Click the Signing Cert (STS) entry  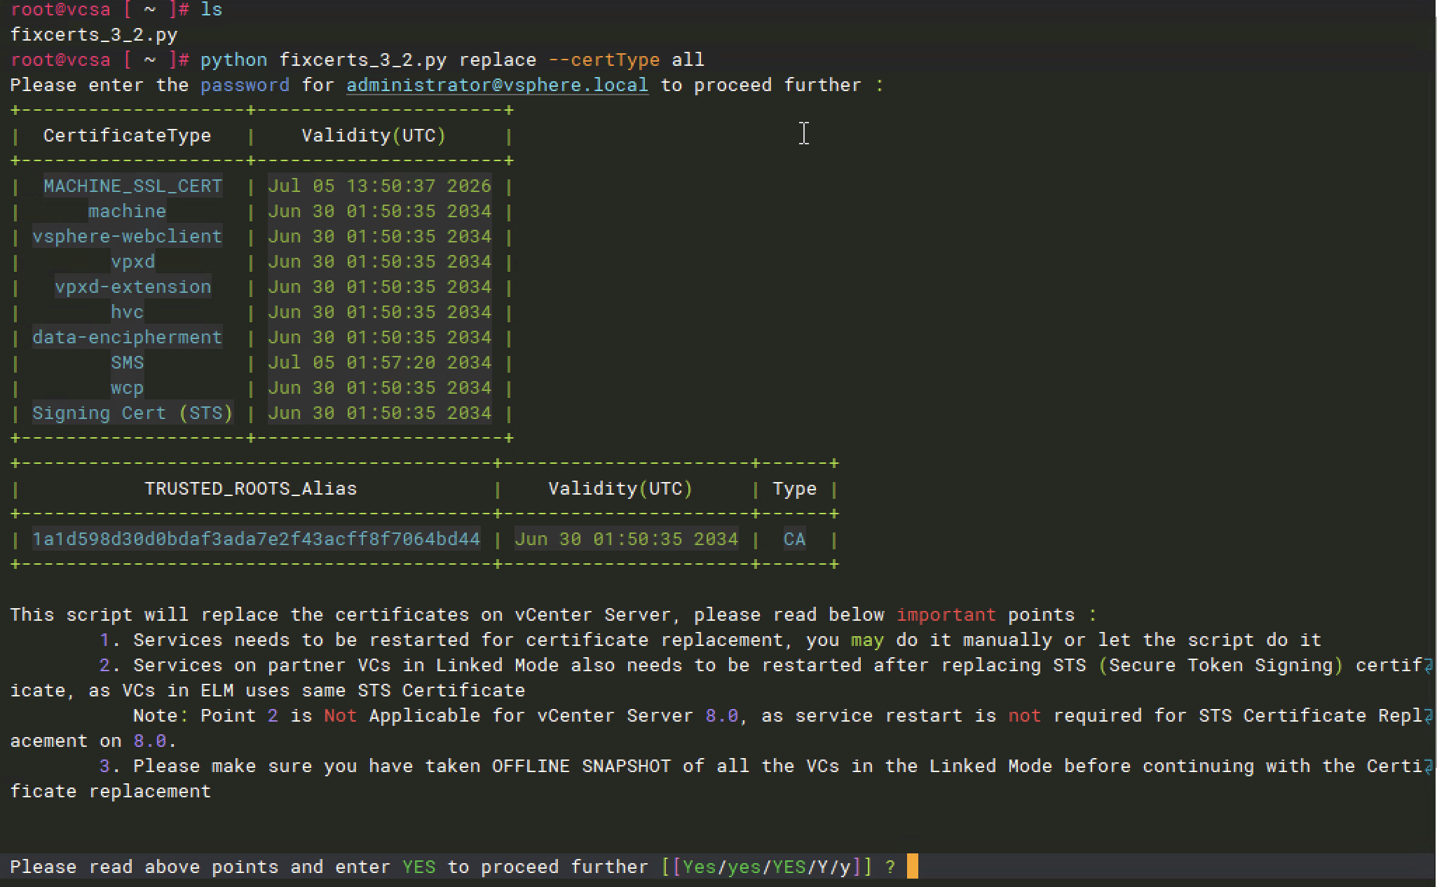pos(132,413)
